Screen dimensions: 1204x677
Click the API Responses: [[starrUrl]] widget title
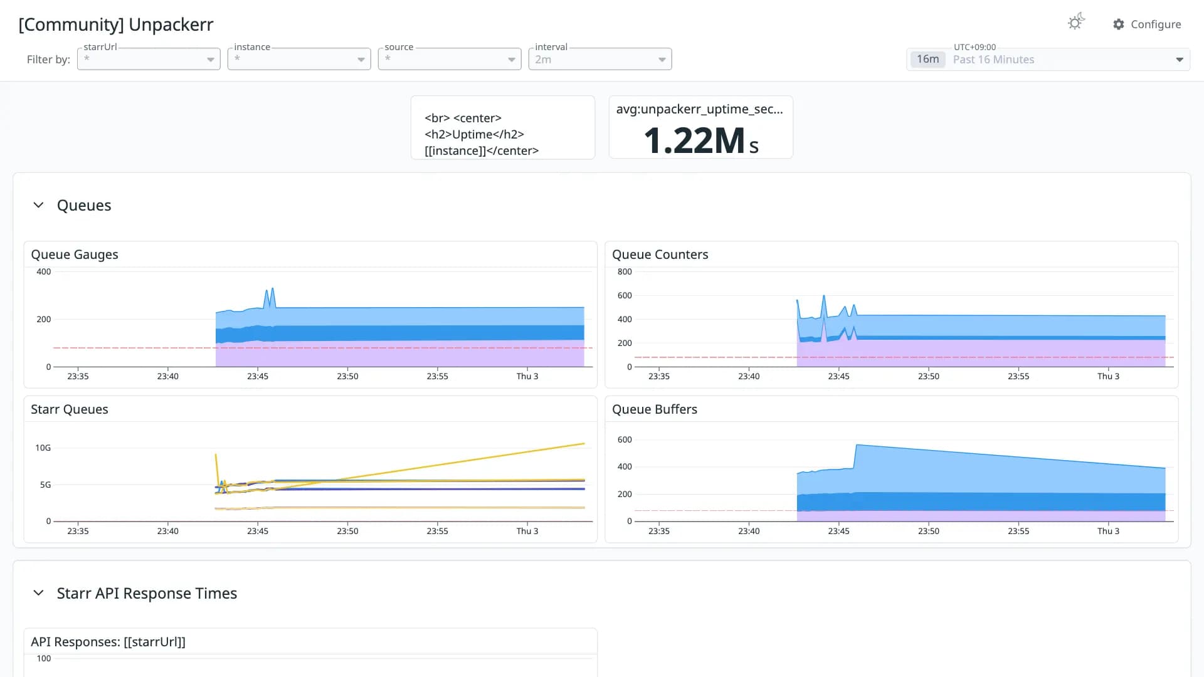coord(108,642)
